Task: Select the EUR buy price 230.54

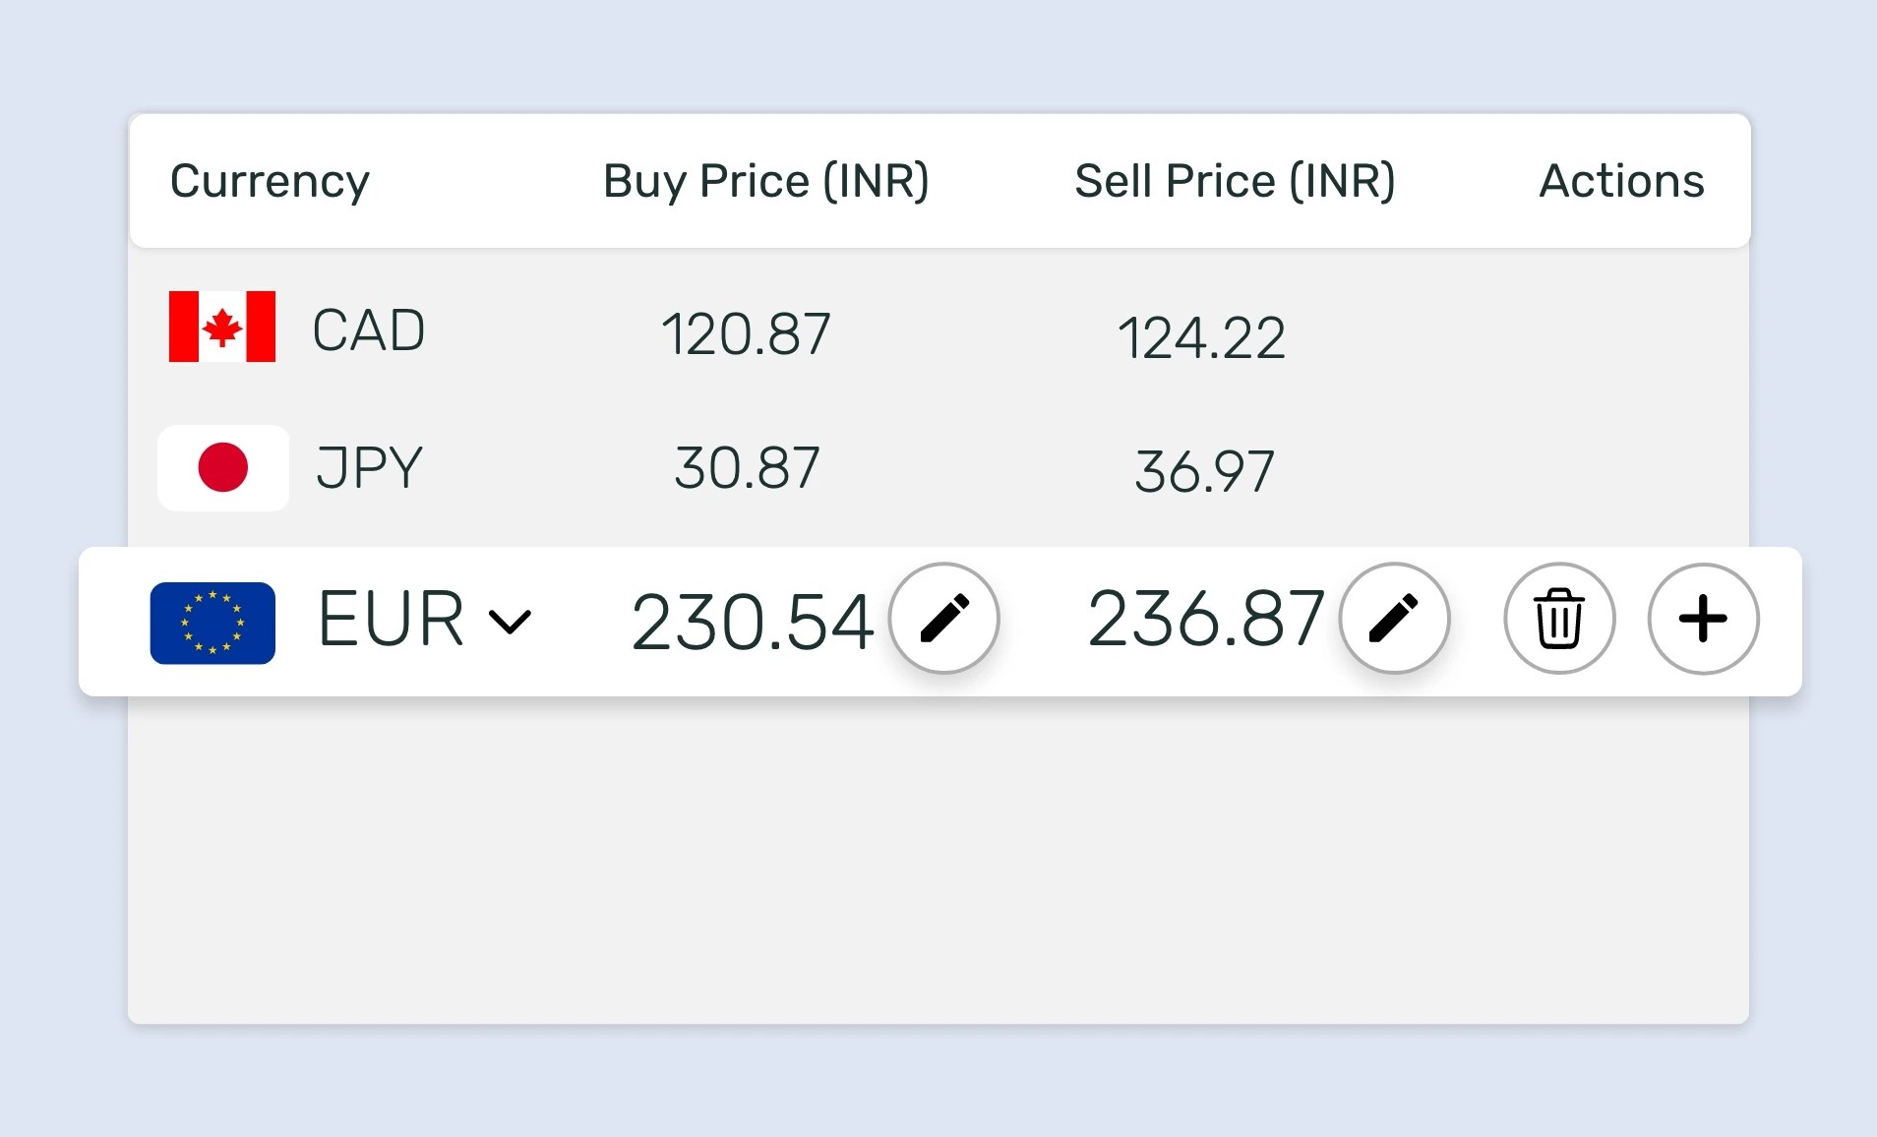Action: [752, 620]
